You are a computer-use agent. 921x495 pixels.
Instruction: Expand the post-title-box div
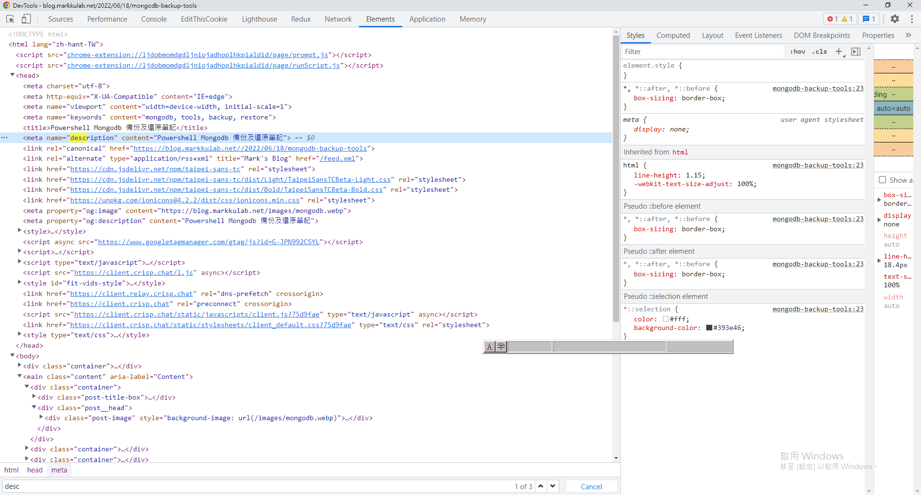coord(34,397)
